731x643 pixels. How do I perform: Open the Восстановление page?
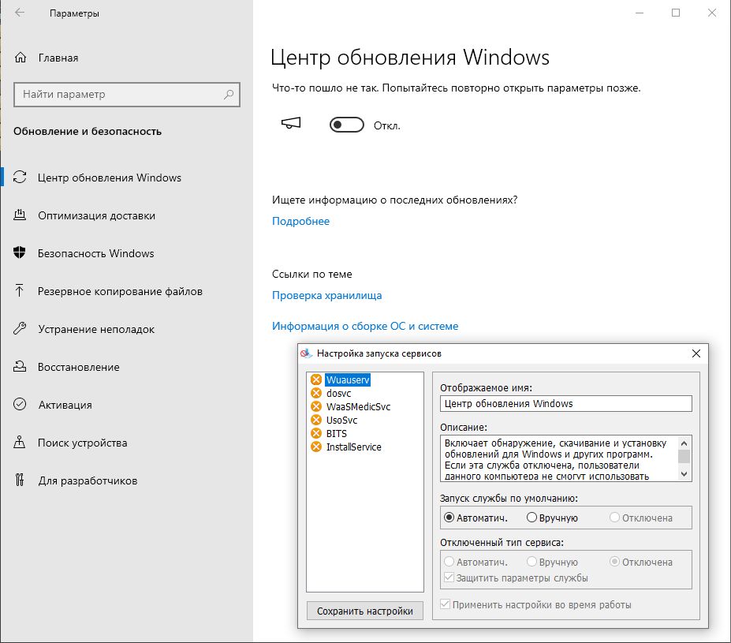click(78, 367)
